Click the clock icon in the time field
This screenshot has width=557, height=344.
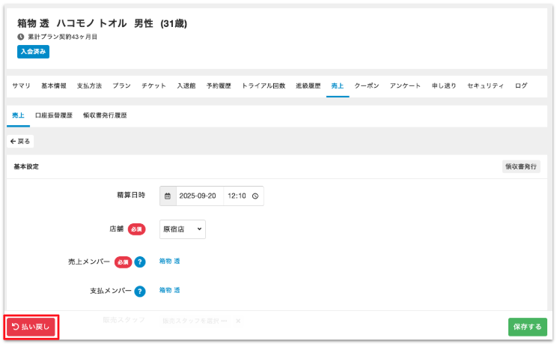pos(255,196)
